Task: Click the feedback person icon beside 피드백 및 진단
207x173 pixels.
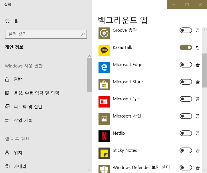Action: (7, 107)
